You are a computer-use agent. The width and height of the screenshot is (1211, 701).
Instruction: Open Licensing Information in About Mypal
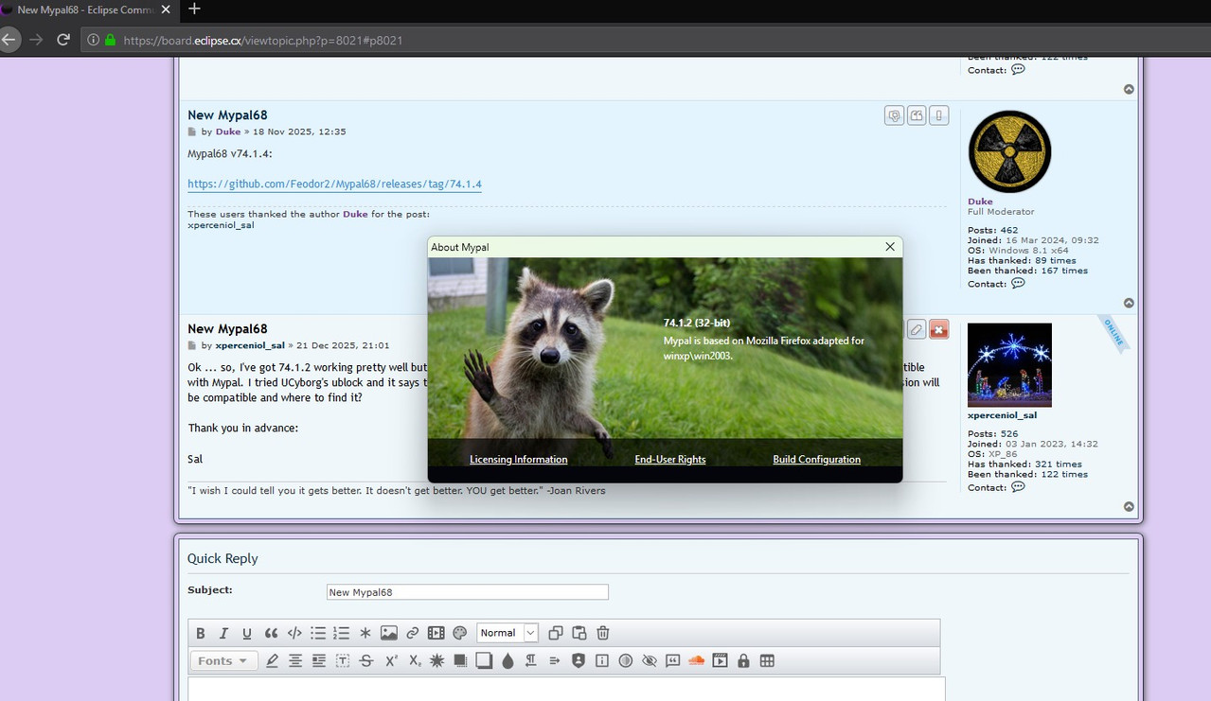[x=519, y=459]
